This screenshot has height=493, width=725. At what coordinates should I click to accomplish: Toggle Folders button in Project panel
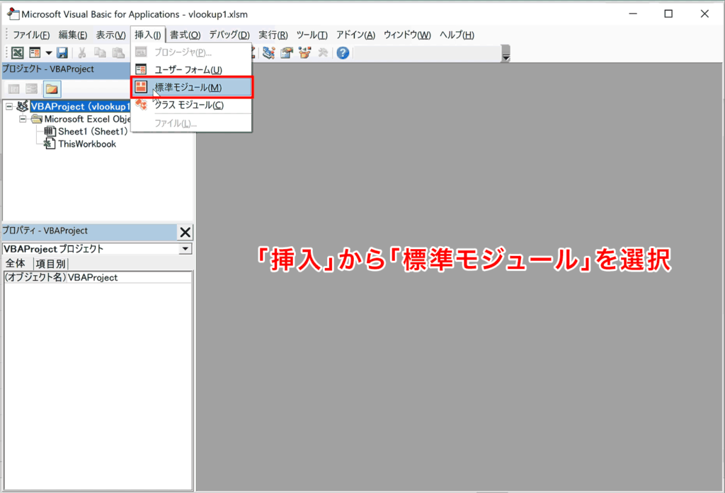(52, 88)
